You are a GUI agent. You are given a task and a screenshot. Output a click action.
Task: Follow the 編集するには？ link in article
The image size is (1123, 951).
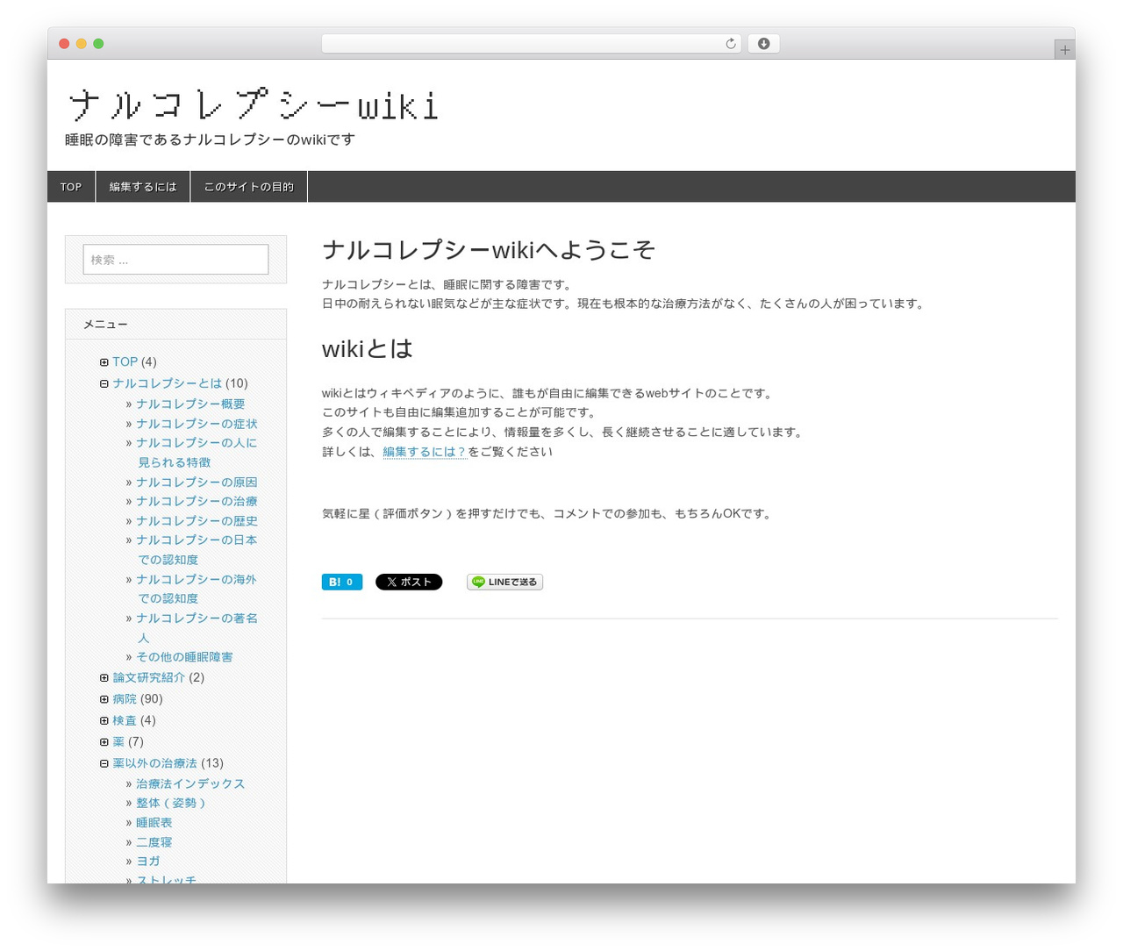[425, 452]
